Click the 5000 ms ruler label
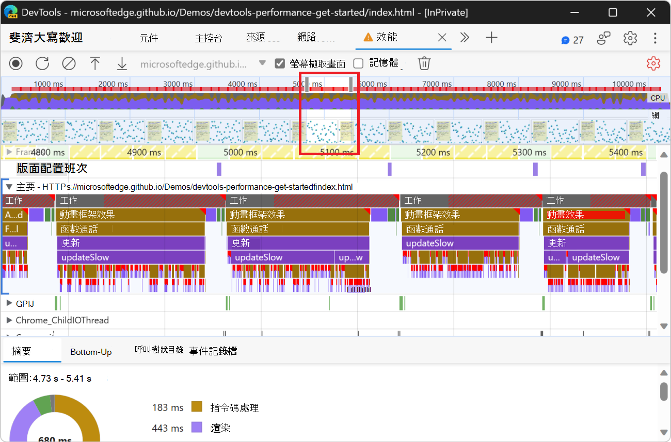Viewport: 671px width, 442px height. coord(241,152)
